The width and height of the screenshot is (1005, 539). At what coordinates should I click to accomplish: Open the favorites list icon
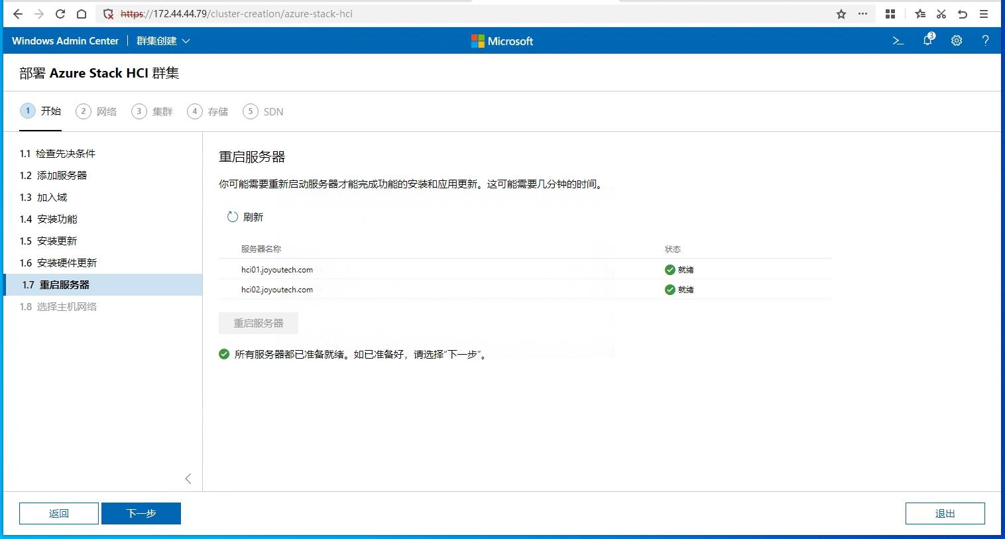tap(920, 14)
